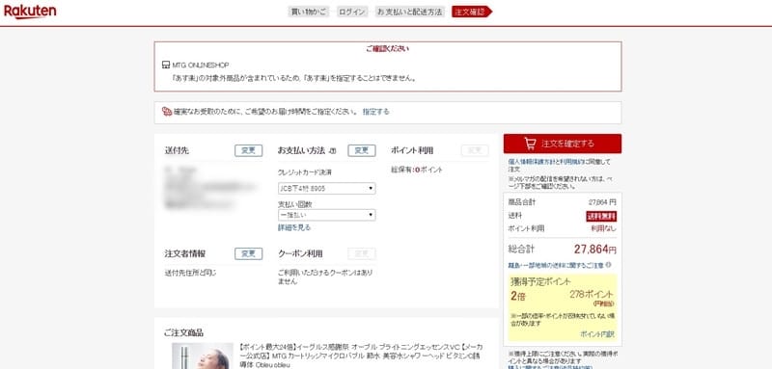Viewport: 772px width, 369px height.
Task: Open the JCB credit card dropdown
Action: (326, 188)
